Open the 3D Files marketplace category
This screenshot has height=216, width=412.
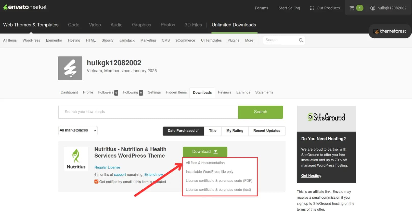193,25
